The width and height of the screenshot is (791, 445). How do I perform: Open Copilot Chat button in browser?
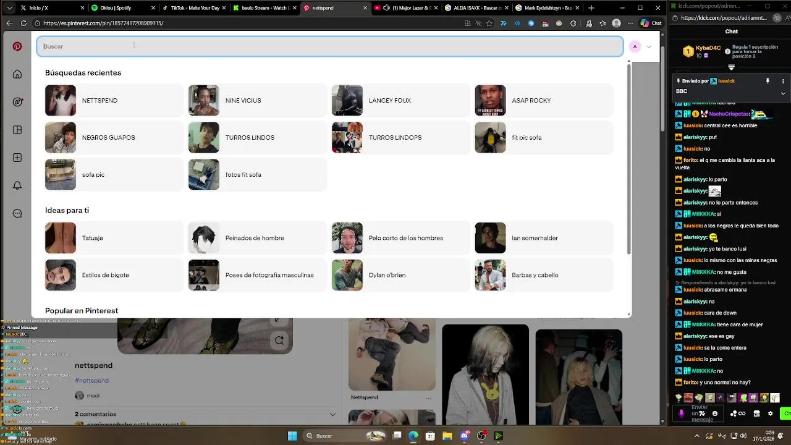(x=651, y=23)
